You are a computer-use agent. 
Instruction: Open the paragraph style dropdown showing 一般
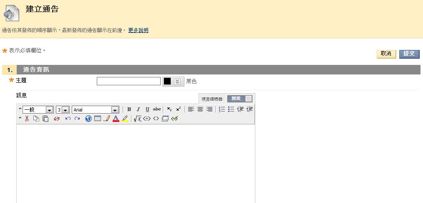click(x=49, y=110)
